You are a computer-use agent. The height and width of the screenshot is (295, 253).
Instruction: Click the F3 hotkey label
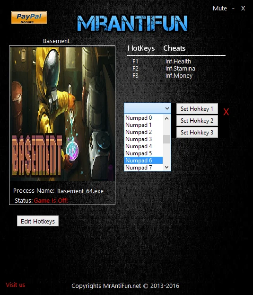pos(135,76)
